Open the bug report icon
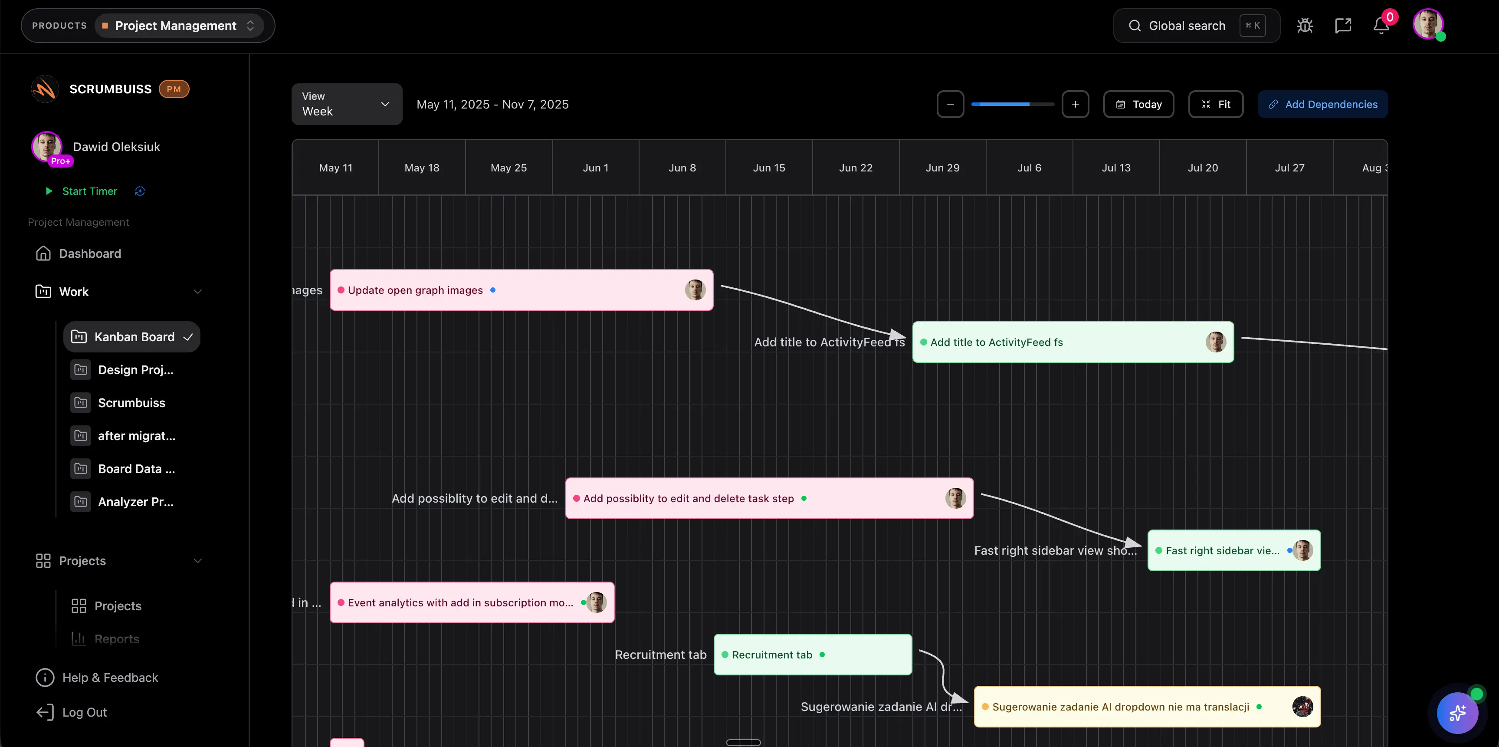Image resolution: width=1499 pixels, height=747 pixels. pyautogui.click(x=1305, y=25)
